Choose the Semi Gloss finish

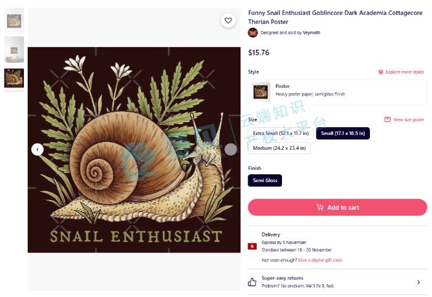(265, 180)
